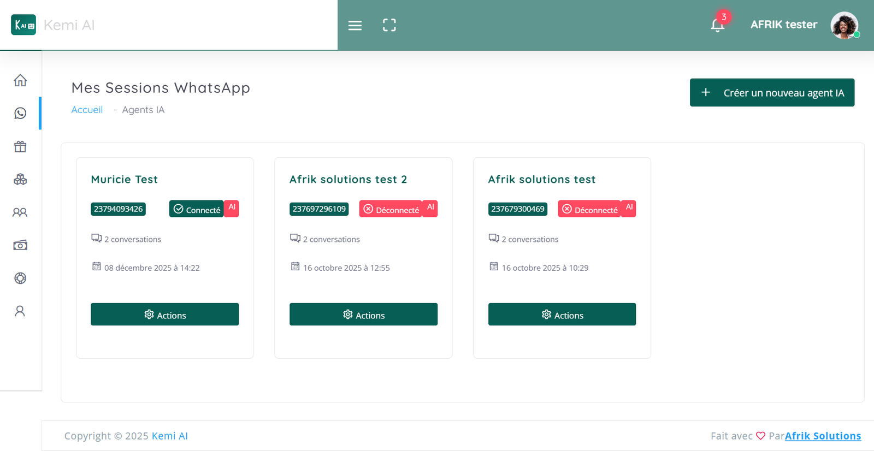Screen dimensions: 874x451
Task: Open the gift box sidebar icon
Action: point(20,146)
